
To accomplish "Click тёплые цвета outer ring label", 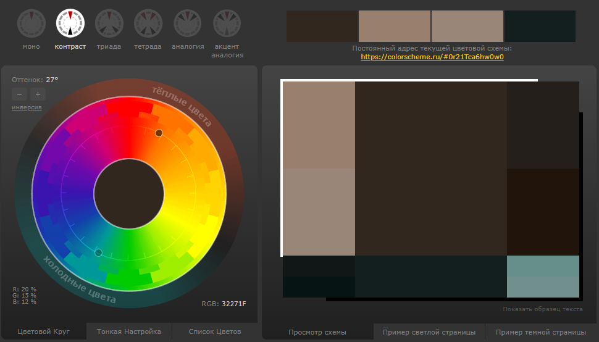I will [x=182, y=107].
